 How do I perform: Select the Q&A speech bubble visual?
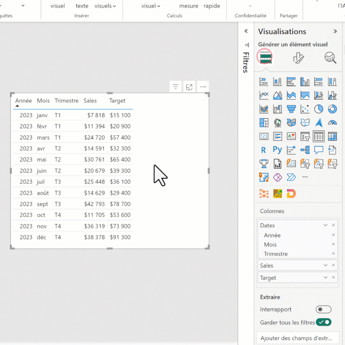319,150
